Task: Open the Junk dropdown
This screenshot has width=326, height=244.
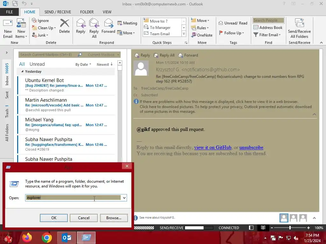Action: pos(40,35)
